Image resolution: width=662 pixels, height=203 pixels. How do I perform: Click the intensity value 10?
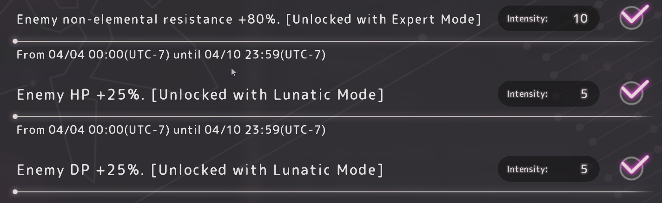click(x=580, y=19)
